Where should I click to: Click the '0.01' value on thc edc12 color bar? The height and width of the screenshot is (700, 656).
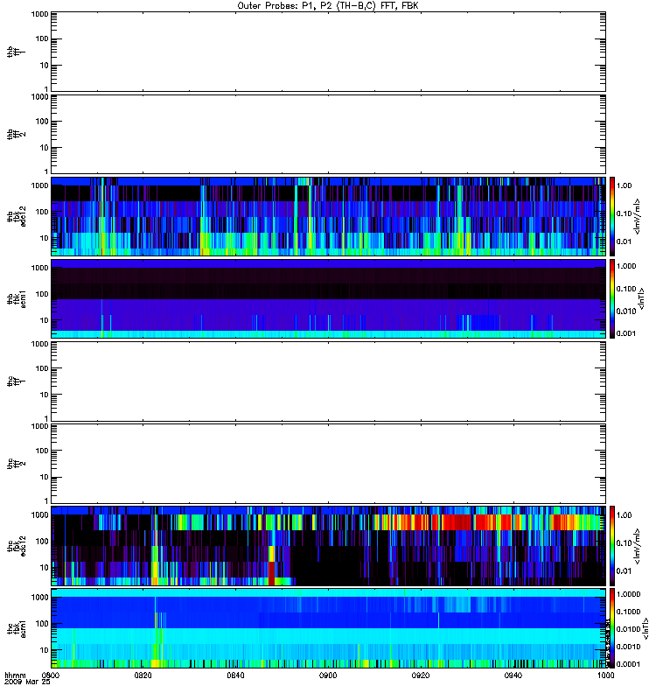click(x=625, y=571)
